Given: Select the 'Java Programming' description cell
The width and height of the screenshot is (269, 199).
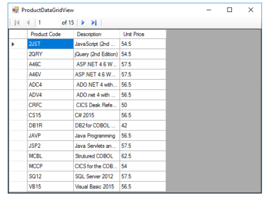Looking at the screenshot, I should click(x=97, y=136).
